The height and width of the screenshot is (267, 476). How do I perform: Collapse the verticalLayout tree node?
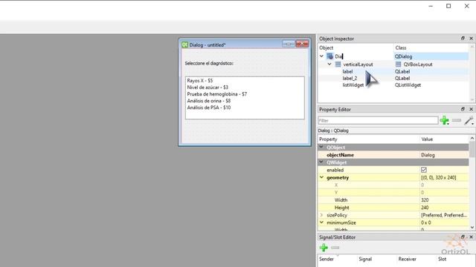point(329,65)
